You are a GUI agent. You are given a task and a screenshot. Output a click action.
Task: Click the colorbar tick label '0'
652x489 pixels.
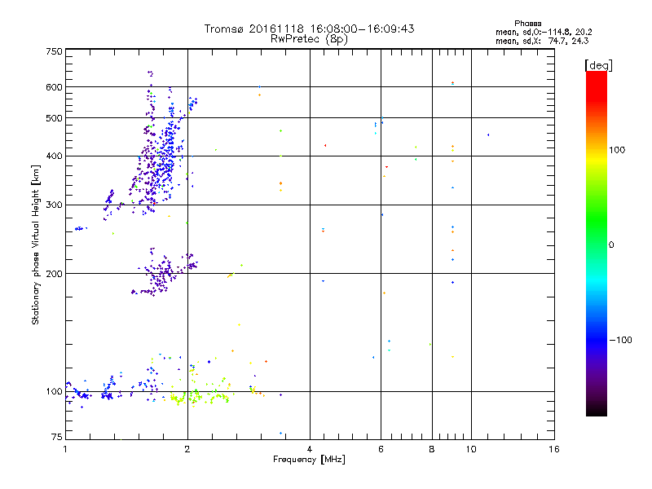pyautogui.click(x=611, y=245)
